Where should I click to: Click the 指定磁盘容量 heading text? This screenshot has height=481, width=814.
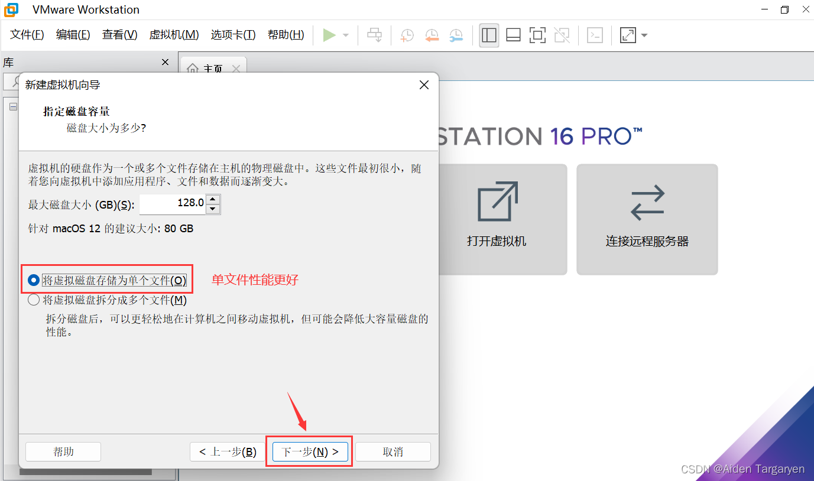coord(76,112)
